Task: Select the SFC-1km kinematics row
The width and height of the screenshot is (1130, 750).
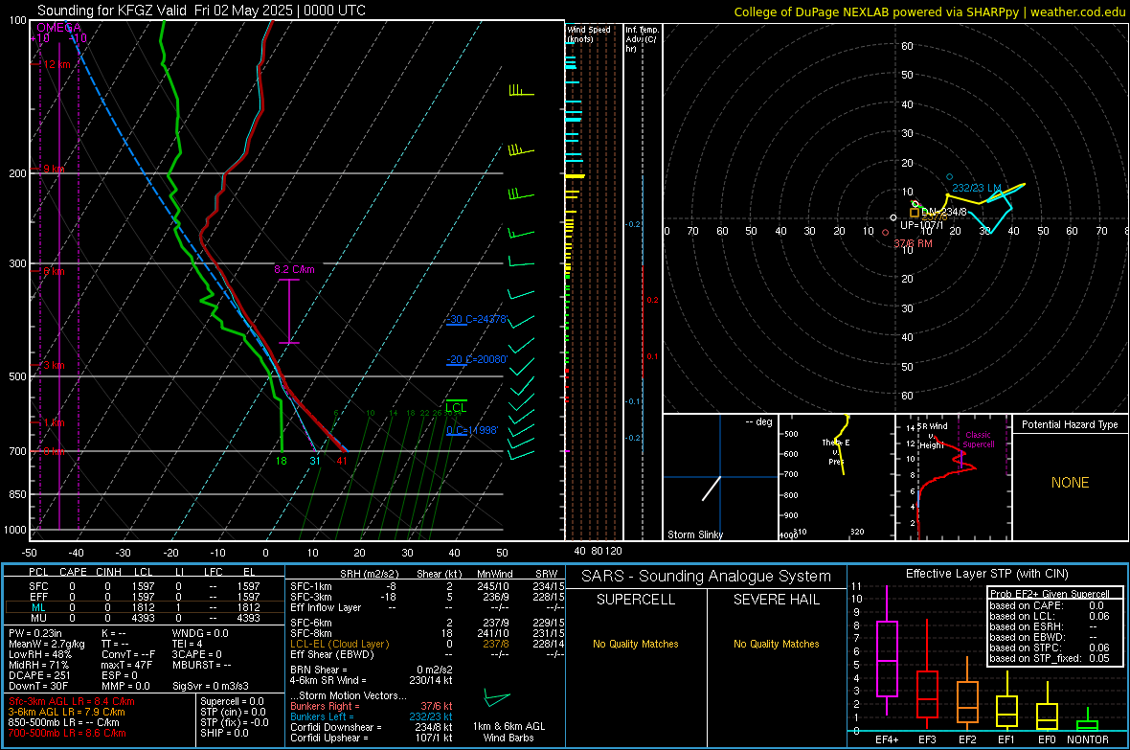Action: click(427, 586)
